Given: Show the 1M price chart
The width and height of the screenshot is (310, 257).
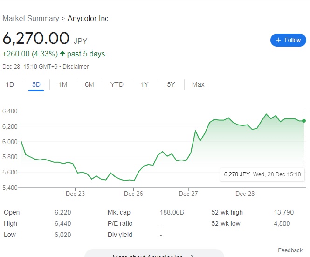Looking at the screenshot, I should [x=63, y=84].
